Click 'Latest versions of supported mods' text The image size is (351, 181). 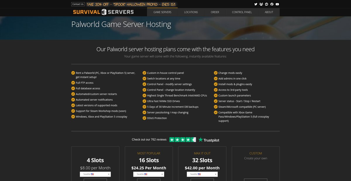(x=97, y=105)
